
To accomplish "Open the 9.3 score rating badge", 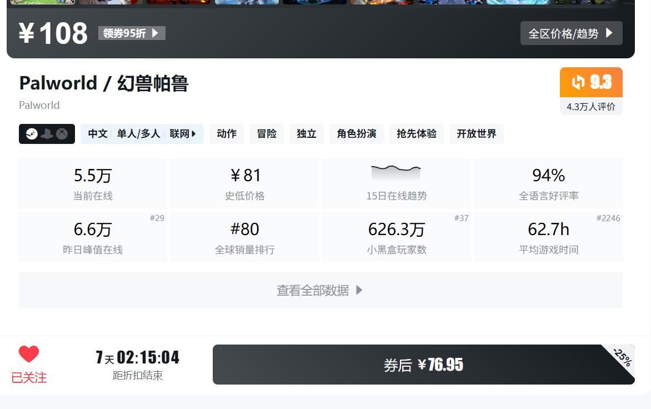I will 591,82.
